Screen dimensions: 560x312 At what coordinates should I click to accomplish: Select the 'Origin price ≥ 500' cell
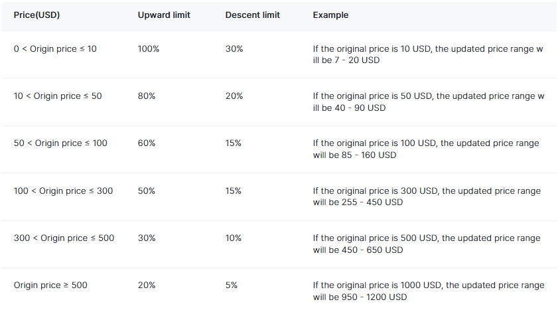(50, 285)
